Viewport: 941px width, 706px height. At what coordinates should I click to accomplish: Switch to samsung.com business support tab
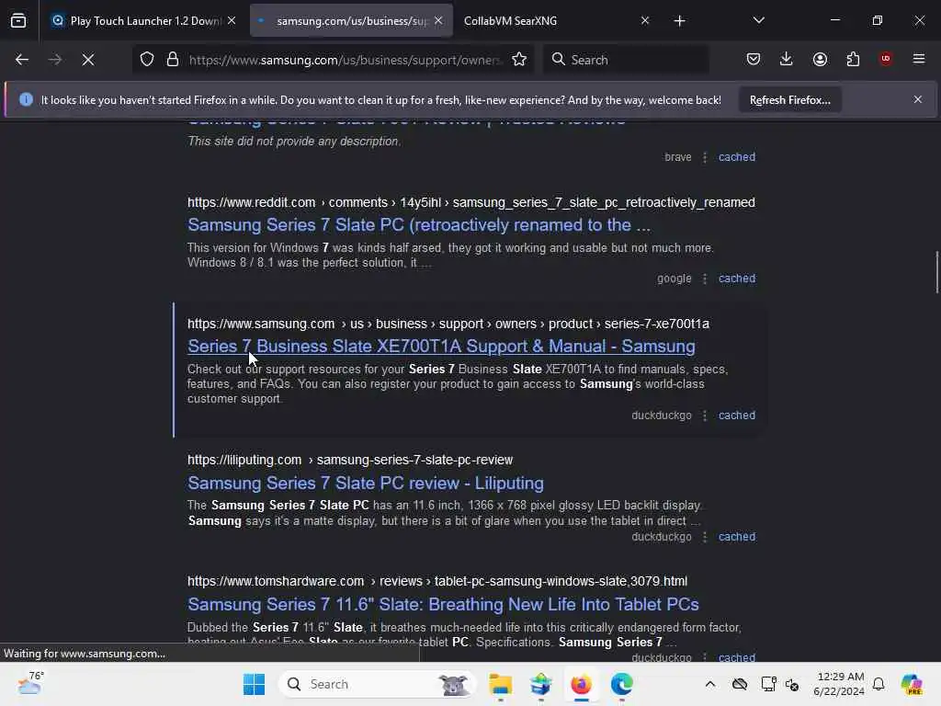[x=351, y=20]
